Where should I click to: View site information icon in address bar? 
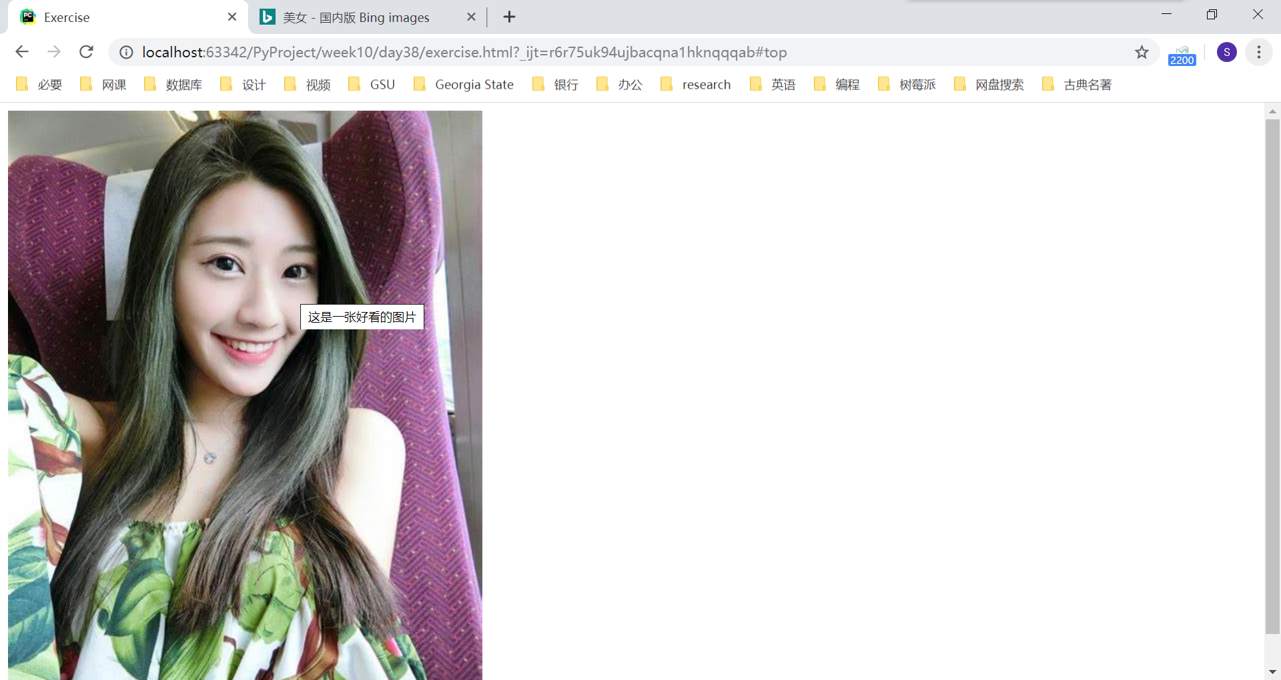tap(126, 52)
